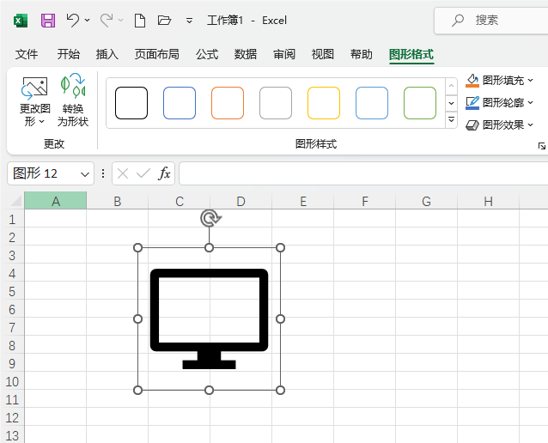Select column E header

[x=303, y=201]
